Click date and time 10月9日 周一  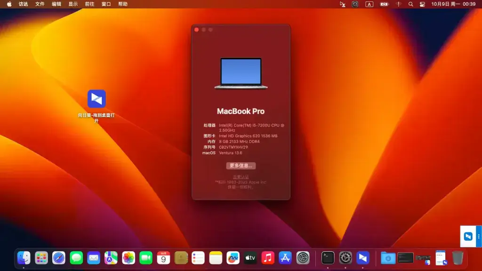pos(453,4)
